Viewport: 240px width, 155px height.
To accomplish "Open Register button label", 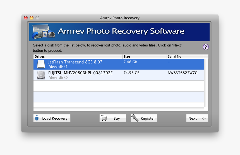I will [x=148, y=118].
